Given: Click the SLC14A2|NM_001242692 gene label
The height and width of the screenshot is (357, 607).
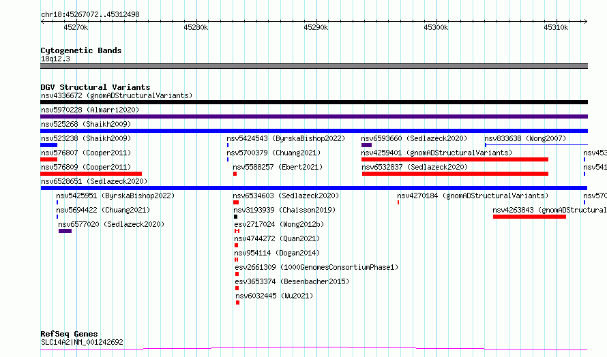Looking at the screenshot, I should (82, 342).
